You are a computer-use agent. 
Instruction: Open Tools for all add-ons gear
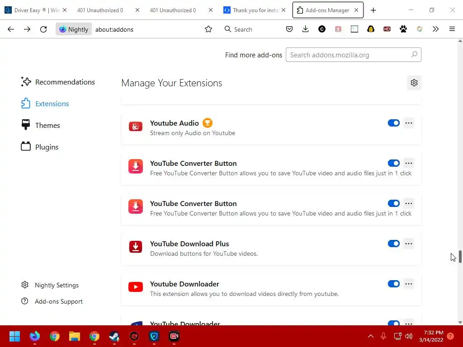point(414,83)
